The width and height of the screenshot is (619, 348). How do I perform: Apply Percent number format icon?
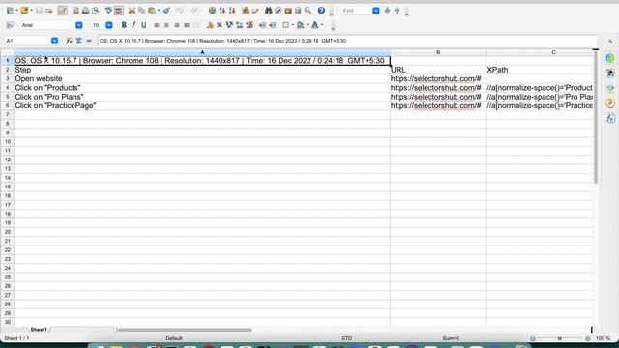(x=220, y=25)
